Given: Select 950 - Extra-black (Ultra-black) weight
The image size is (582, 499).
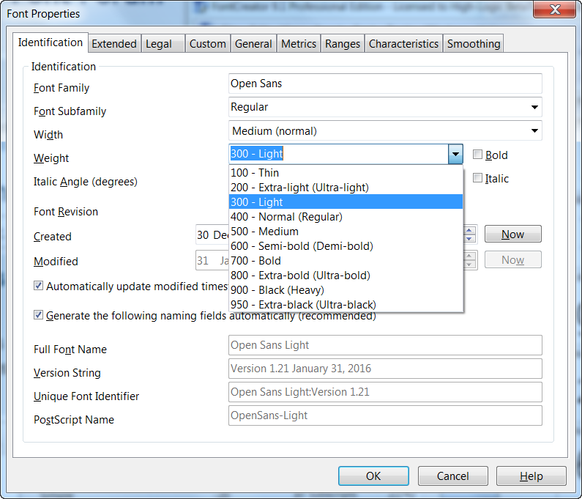Looking at the screenshot, I should 346,305.
